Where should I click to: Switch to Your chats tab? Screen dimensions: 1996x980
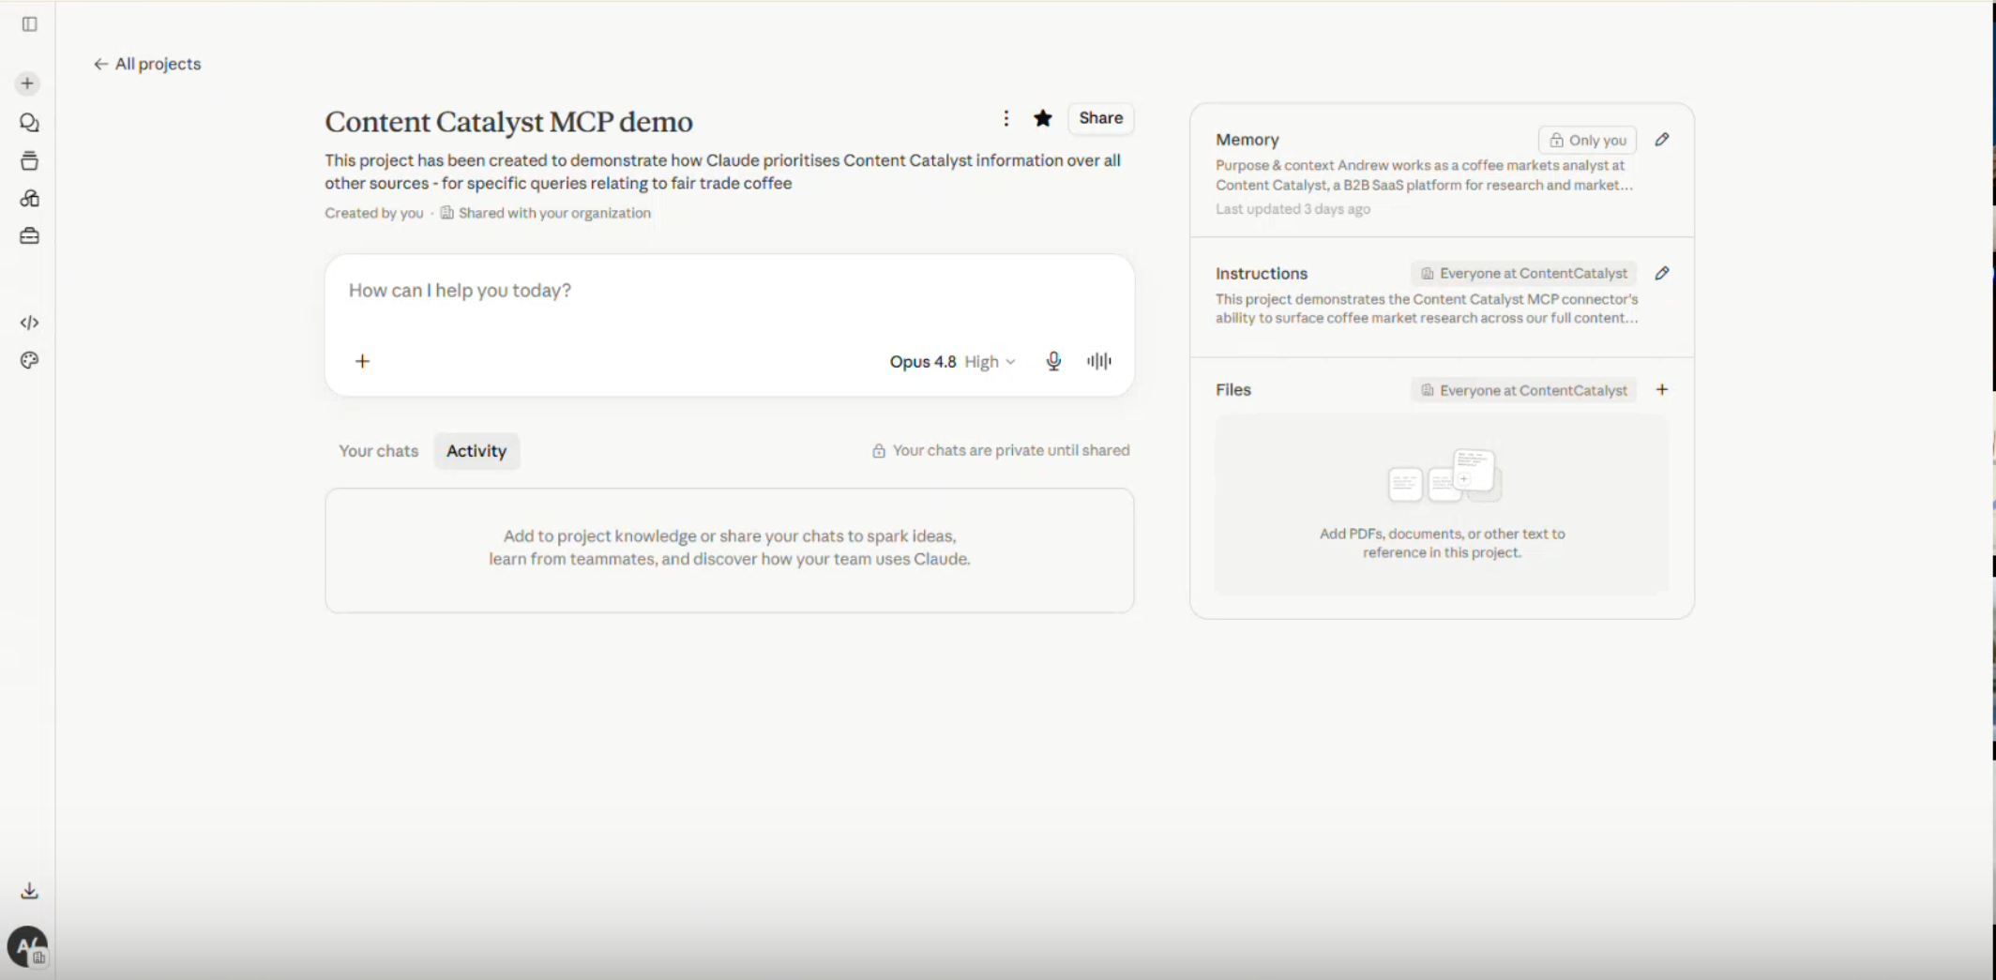coord(379,451)
